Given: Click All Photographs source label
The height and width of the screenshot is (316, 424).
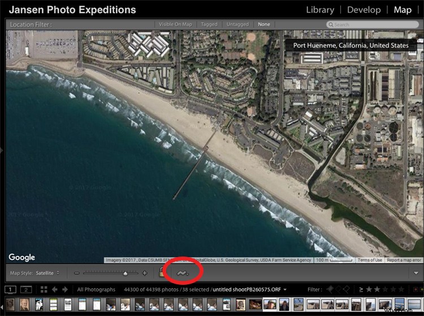Looking at the screenshot, I should click(x=96, y=290).
